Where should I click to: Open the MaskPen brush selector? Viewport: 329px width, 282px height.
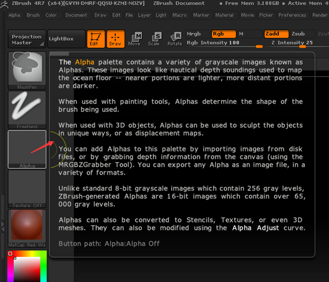[27, 70]
